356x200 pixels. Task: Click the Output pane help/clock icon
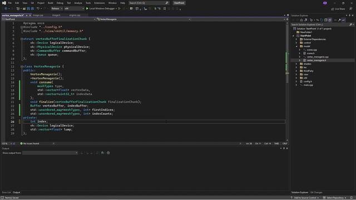click(x=108, y=153)
